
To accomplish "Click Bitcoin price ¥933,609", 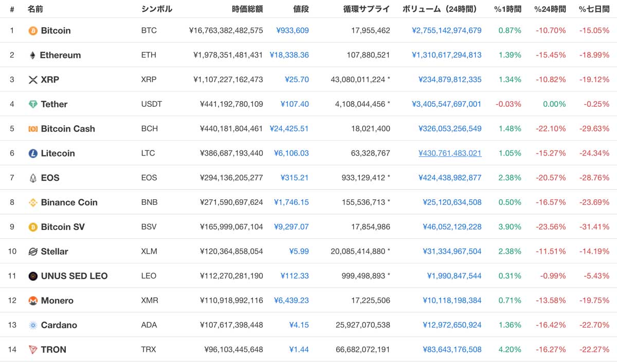I will (x=293, y=31).
